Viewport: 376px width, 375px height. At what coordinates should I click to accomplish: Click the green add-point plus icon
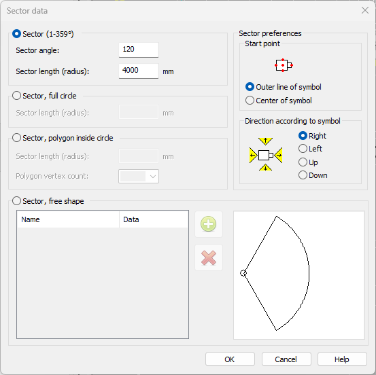coord(208,224)
